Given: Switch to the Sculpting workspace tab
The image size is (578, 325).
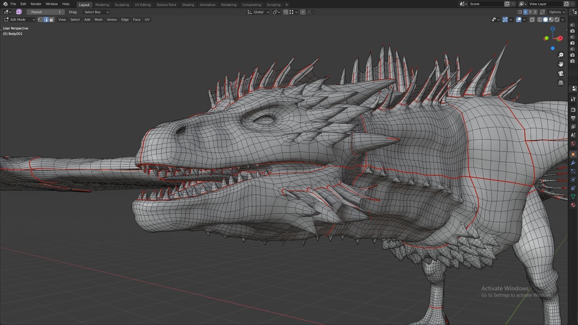Looking at the screenshot, I should (x=122, y=5).
